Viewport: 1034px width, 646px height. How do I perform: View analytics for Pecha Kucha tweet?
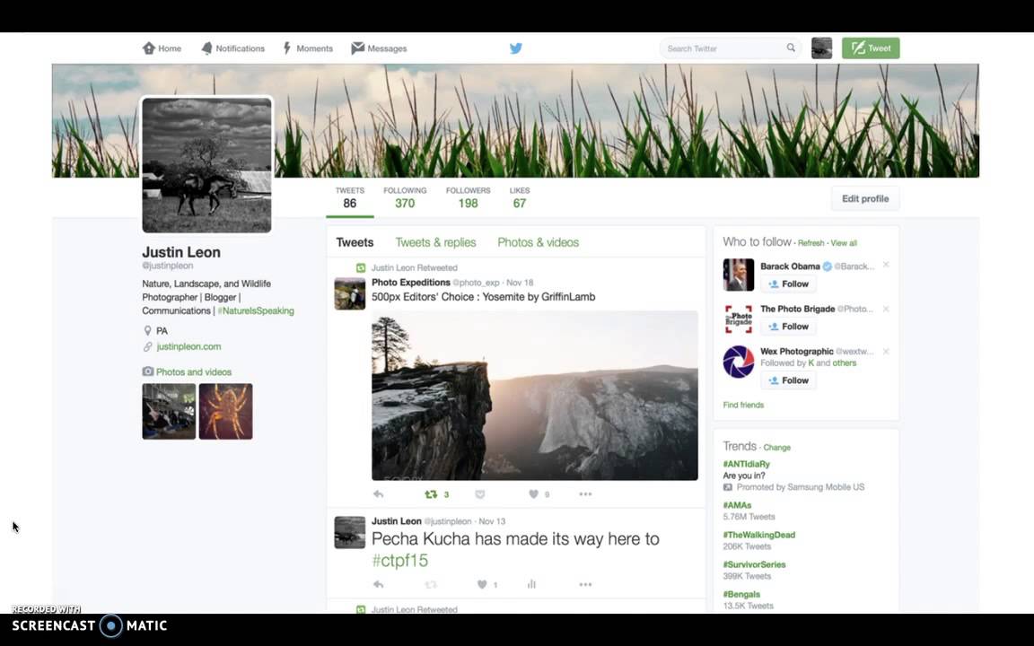click(x=531, y=584)
